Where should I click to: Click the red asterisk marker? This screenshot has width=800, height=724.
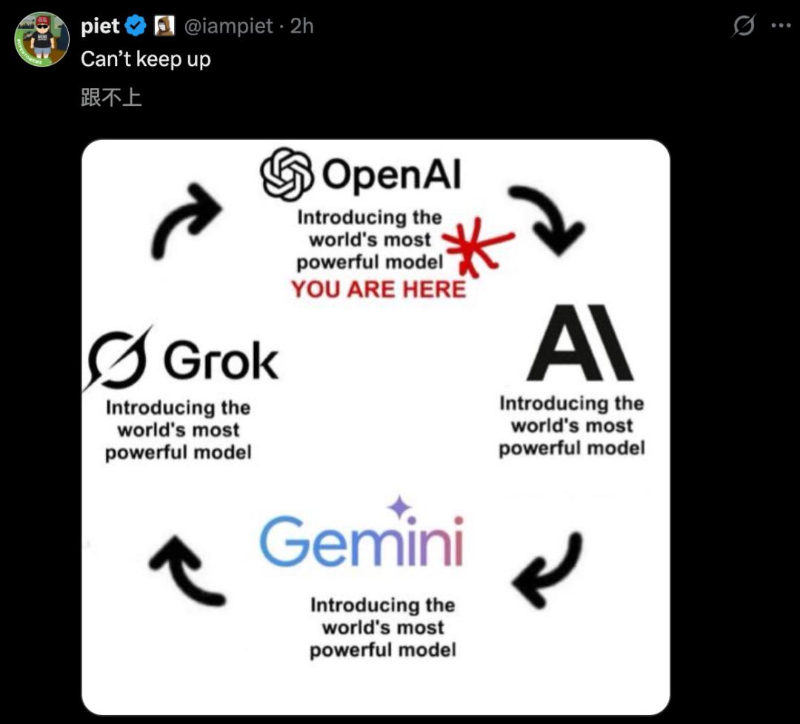[x=476, y=245]
